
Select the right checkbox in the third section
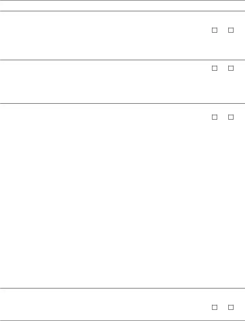[x=231, y=117]
